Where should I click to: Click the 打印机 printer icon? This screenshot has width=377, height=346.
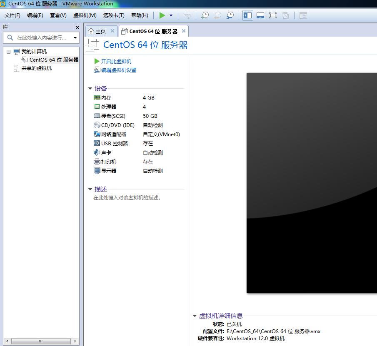tap(97, 162)
